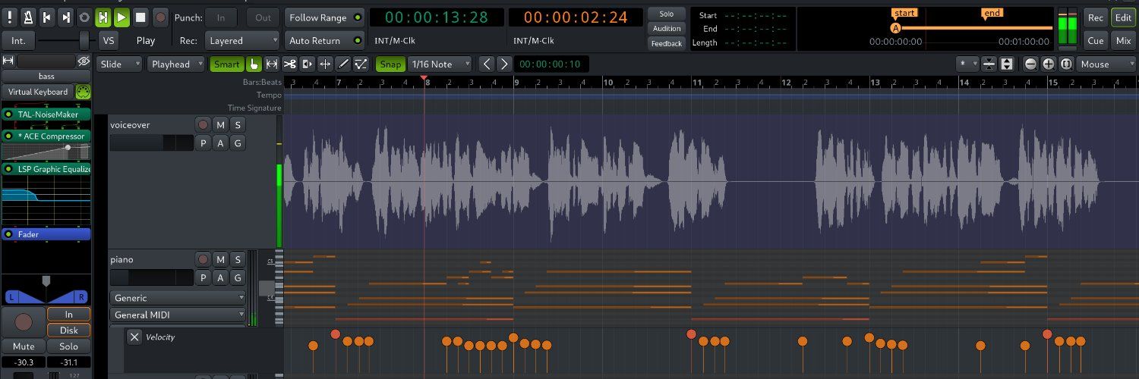1139x379 pixels.
Task: Open the General MIDI patch mode dropdown
Action: click(178, 315)
